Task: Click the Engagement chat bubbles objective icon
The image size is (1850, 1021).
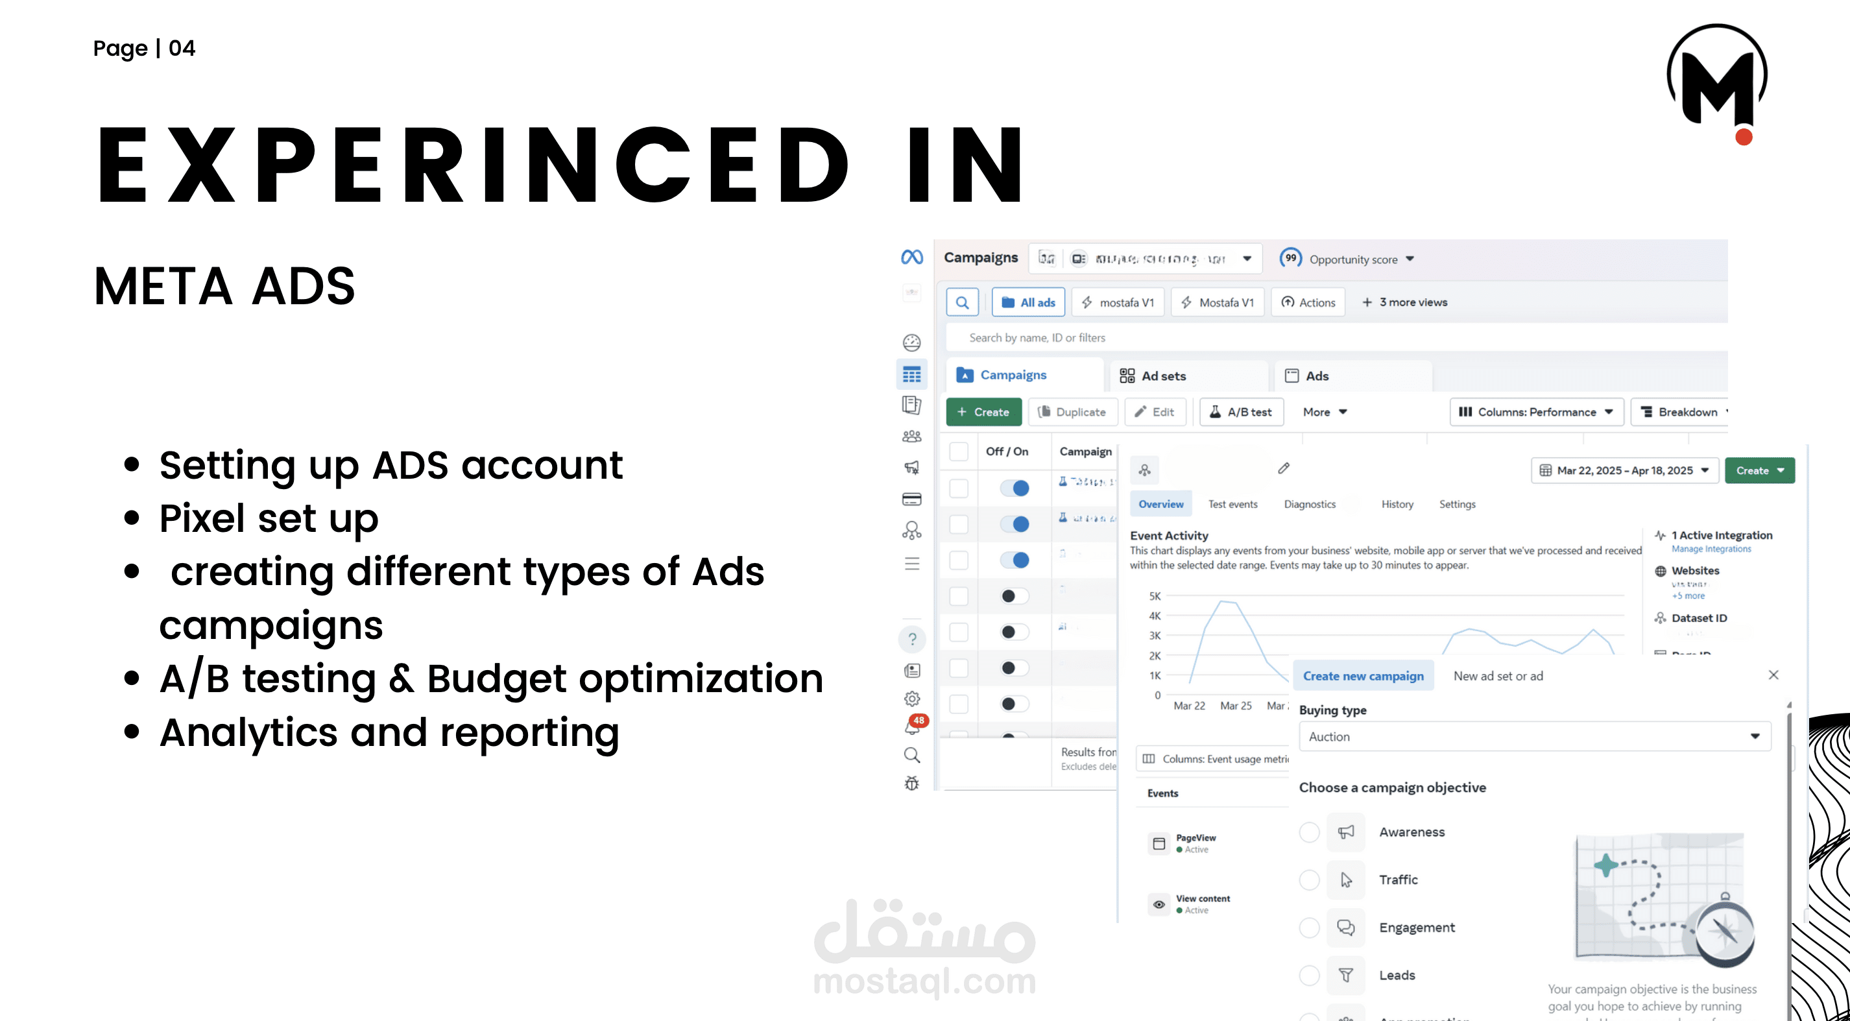Action: click(1346, 928)
